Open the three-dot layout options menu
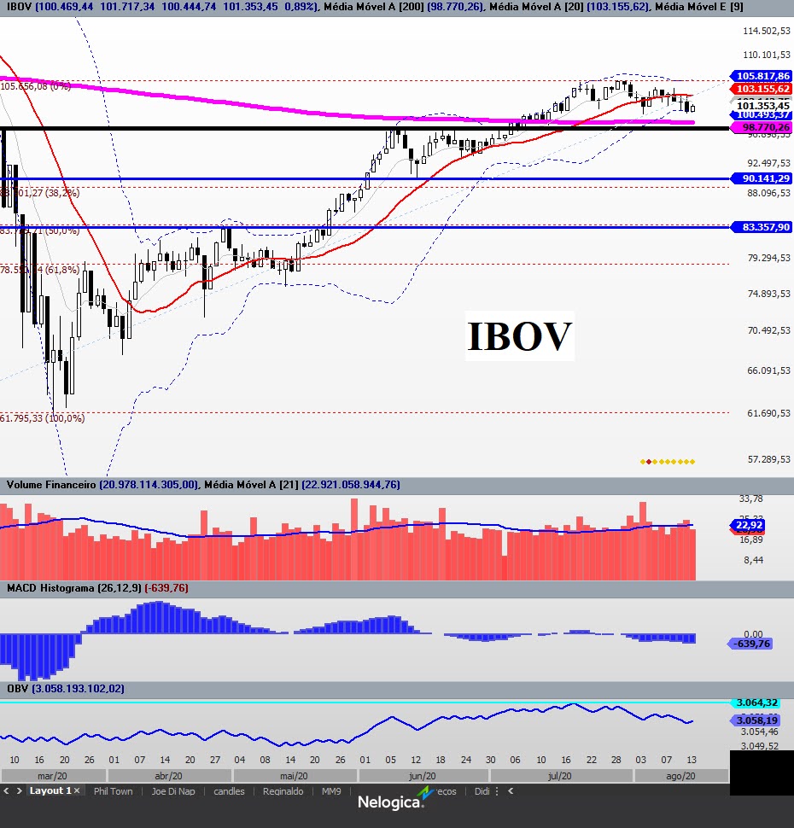 [497, 791]
